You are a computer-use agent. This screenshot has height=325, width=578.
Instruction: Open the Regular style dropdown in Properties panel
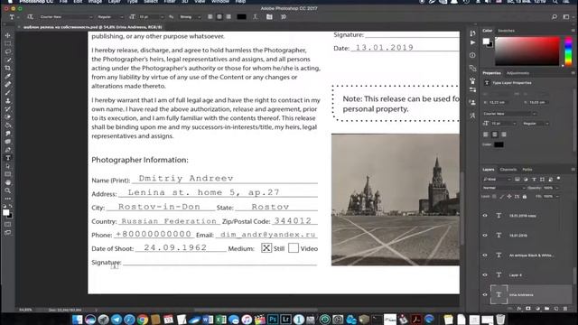pyautogui.click(x=536, y=124)
